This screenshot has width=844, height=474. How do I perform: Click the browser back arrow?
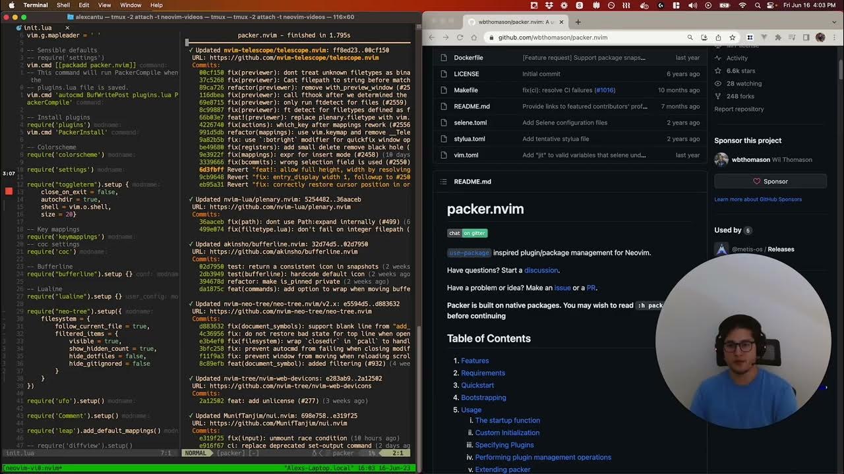coord(432,38)
